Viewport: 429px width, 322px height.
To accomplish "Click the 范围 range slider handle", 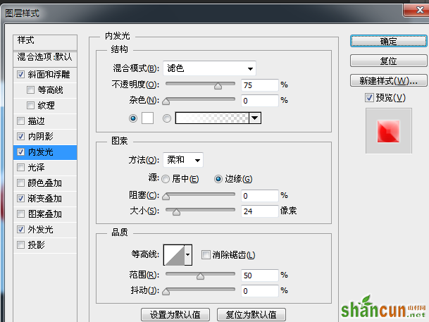I will tap(200, 276).
